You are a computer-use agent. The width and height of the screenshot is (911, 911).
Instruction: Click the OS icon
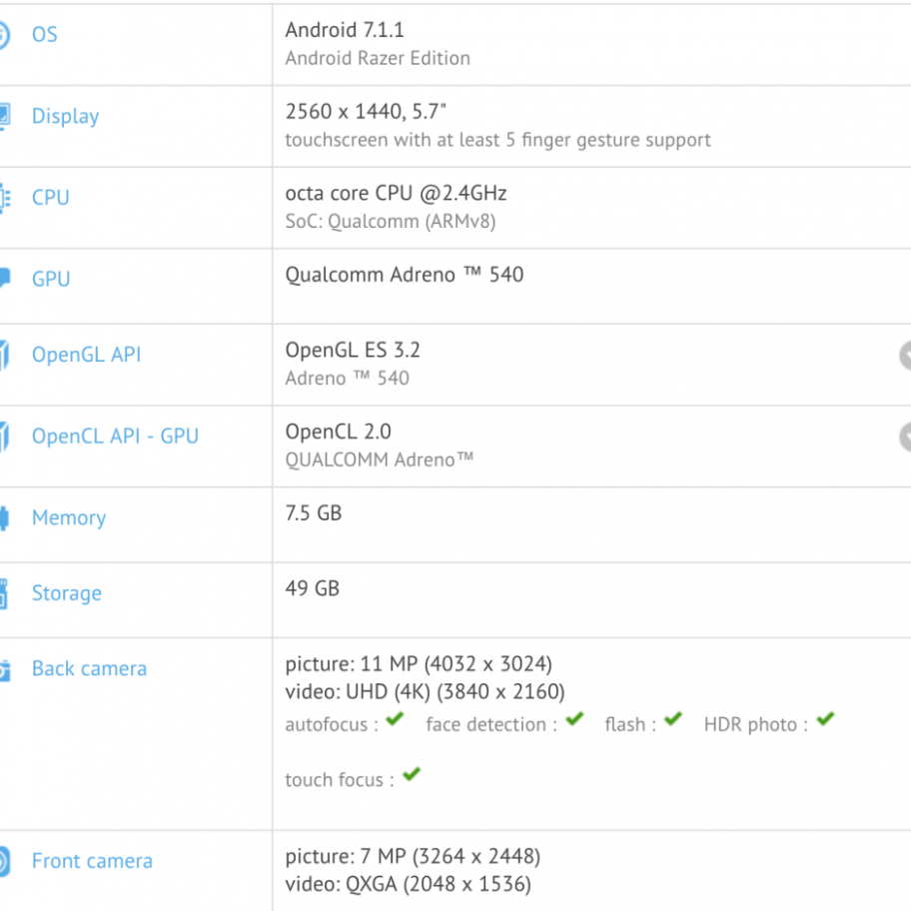tap(4, 35)
